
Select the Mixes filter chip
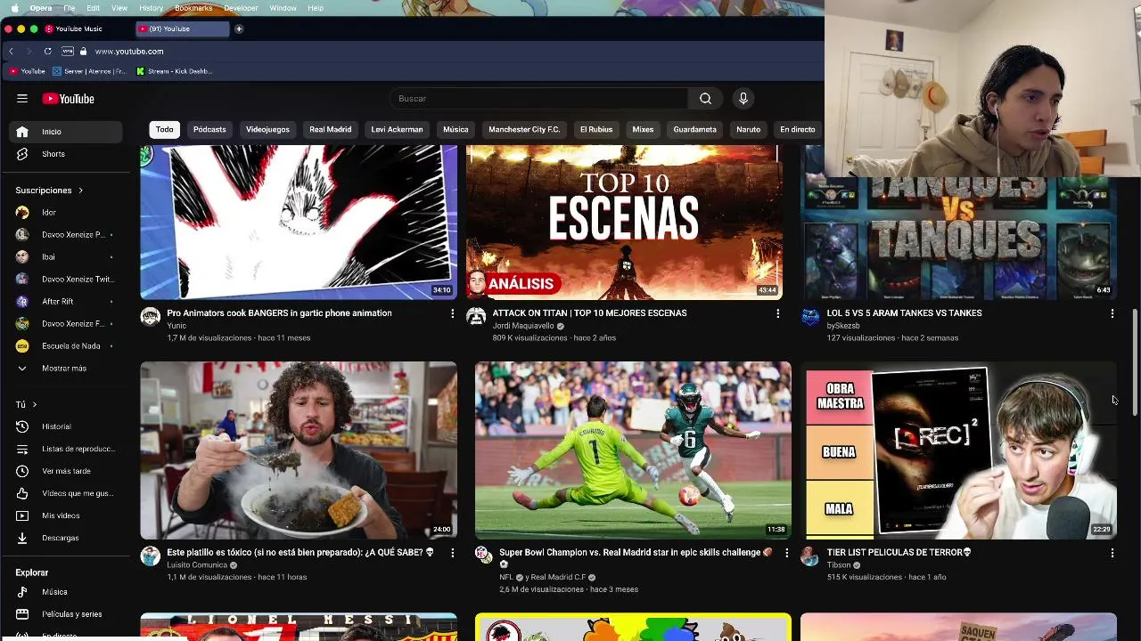643,130
